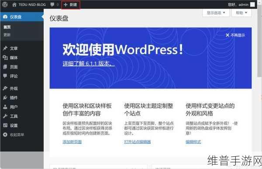Image resolution: width=262 pixels, height=169 pixels.
Task: Click the admin avatar thumbnail
Action: point(252,5)
